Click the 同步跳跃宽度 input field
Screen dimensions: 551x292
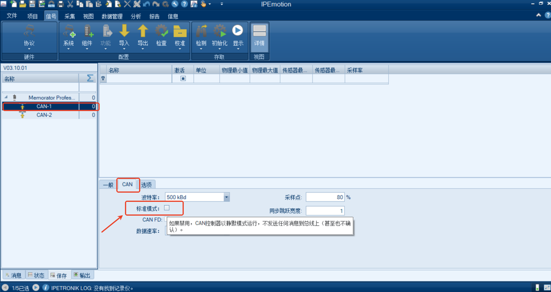tap(325, 211)
